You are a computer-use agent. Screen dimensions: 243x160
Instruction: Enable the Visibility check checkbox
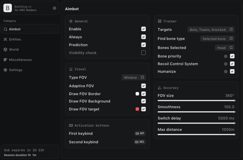click(x=143, y=53)
